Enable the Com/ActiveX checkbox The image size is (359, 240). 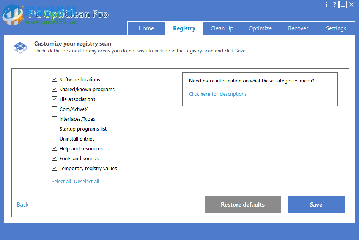(54, 109)
